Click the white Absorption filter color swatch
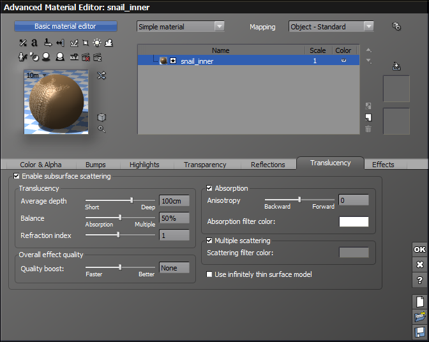This screenshot has width=429, height=342. click(x=353, y=222)
